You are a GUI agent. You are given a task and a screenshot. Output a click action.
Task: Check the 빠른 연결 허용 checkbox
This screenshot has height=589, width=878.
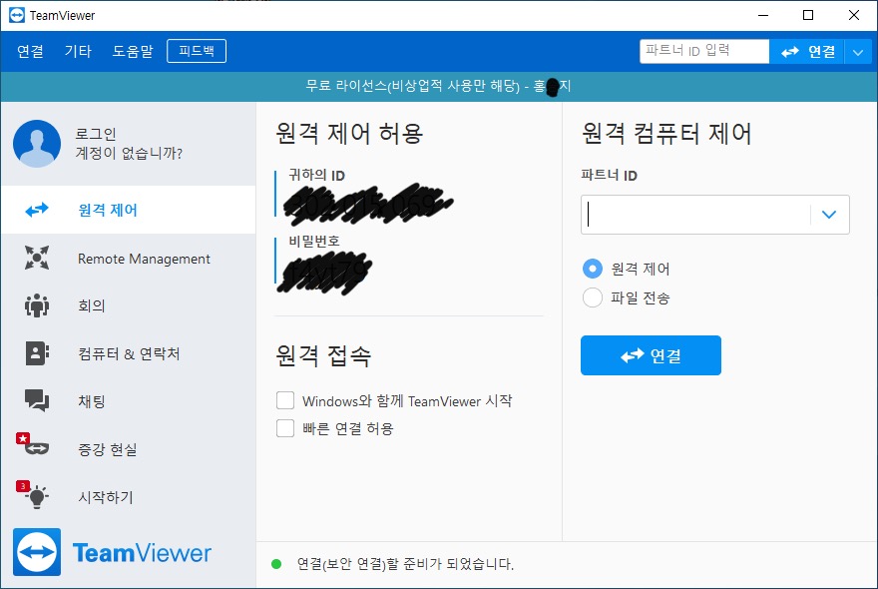[285, 428]
